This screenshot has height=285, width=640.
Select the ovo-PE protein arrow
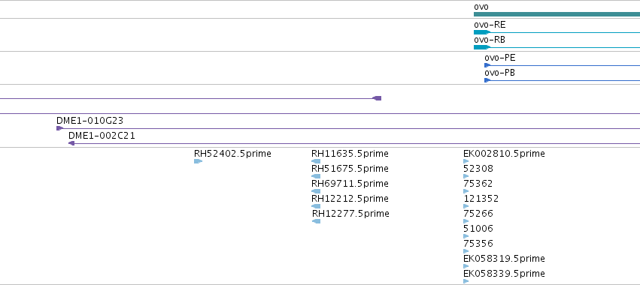coord(562,65)
